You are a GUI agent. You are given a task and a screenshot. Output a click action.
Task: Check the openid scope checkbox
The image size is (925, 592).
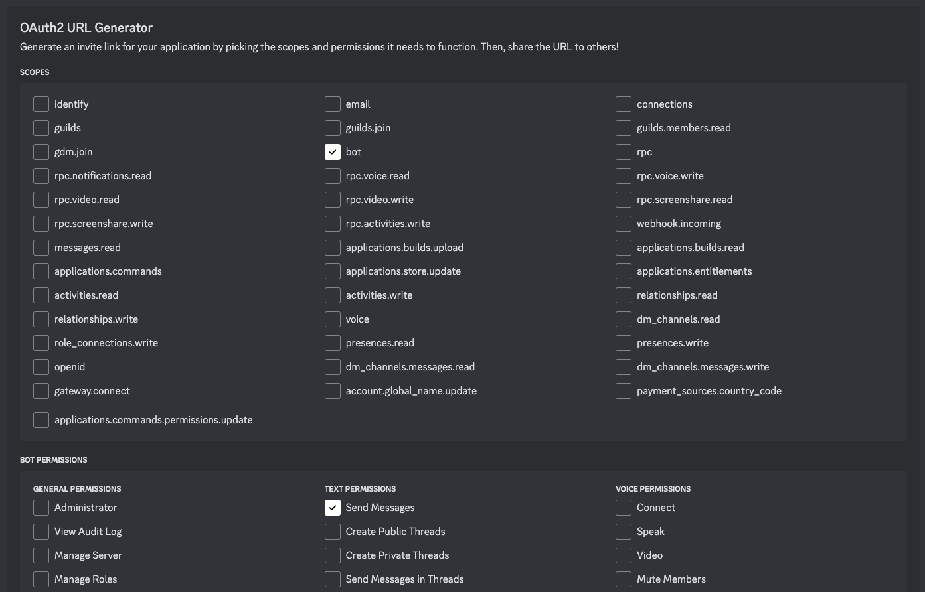pos(41,367)
